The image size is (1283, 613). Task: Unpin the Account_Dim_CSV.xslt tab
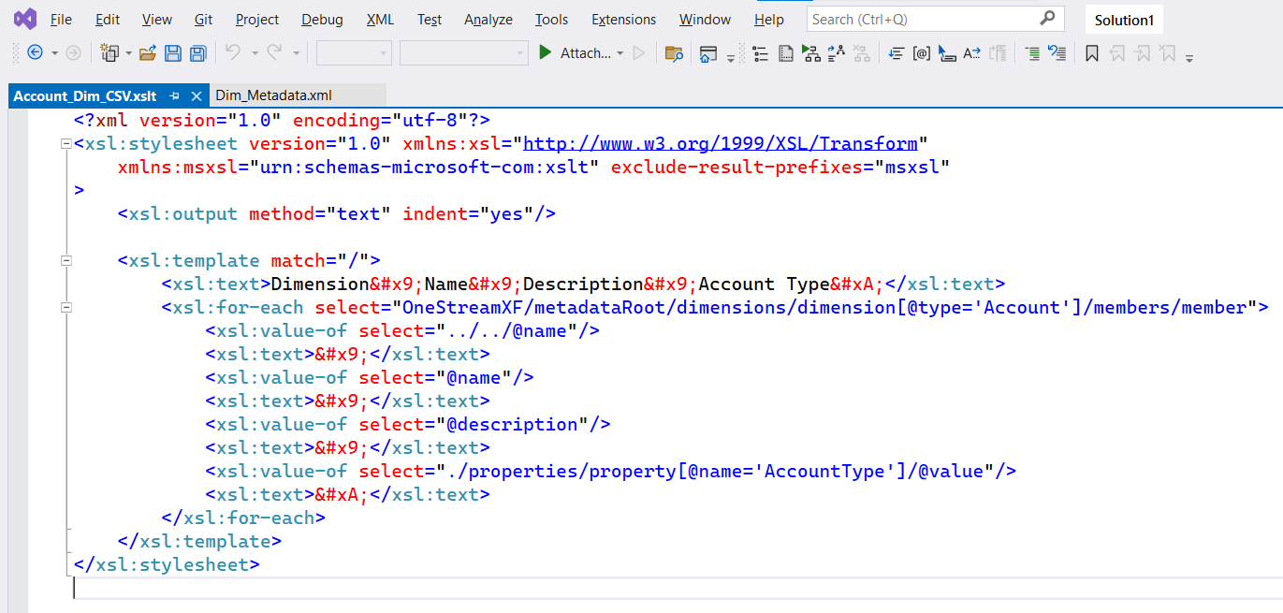pyautogui.click(x=174, y=95)
